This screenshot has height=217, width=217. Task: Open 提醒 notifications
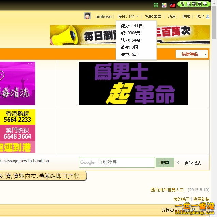(x=186, y=17)
